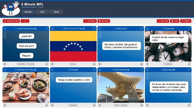Screen dimensions: 194x109
Task: Click the lower A font-size icon on card 3
Action: click(100, 37)
